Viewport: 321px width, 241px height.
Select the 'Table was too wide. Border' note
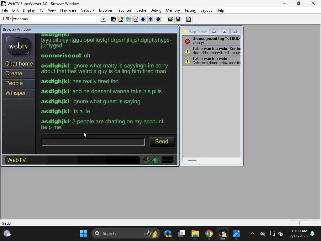(211, 51)
